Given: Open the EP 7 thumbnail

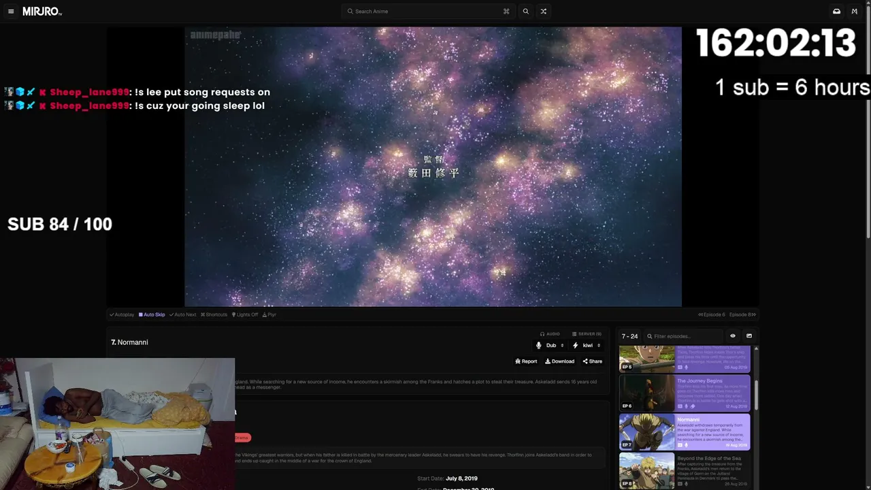Looking at the screenshot, I should (x=646, y=432).
